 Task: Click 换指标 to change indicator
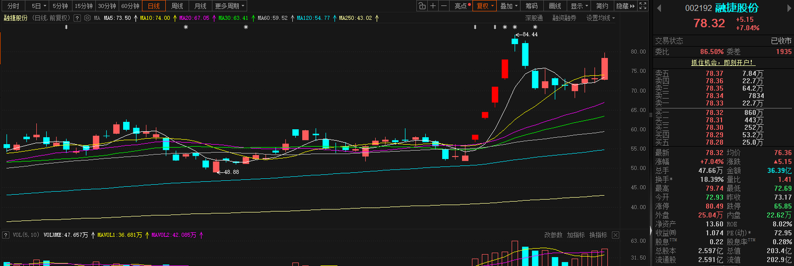598,235
